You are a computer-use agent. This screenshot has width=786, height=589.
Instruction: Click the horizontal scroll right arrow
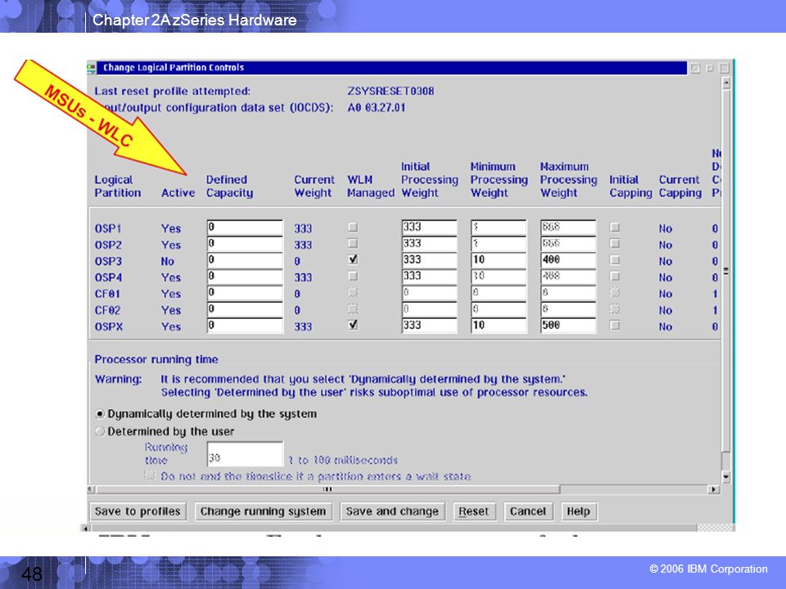(713, 489)
